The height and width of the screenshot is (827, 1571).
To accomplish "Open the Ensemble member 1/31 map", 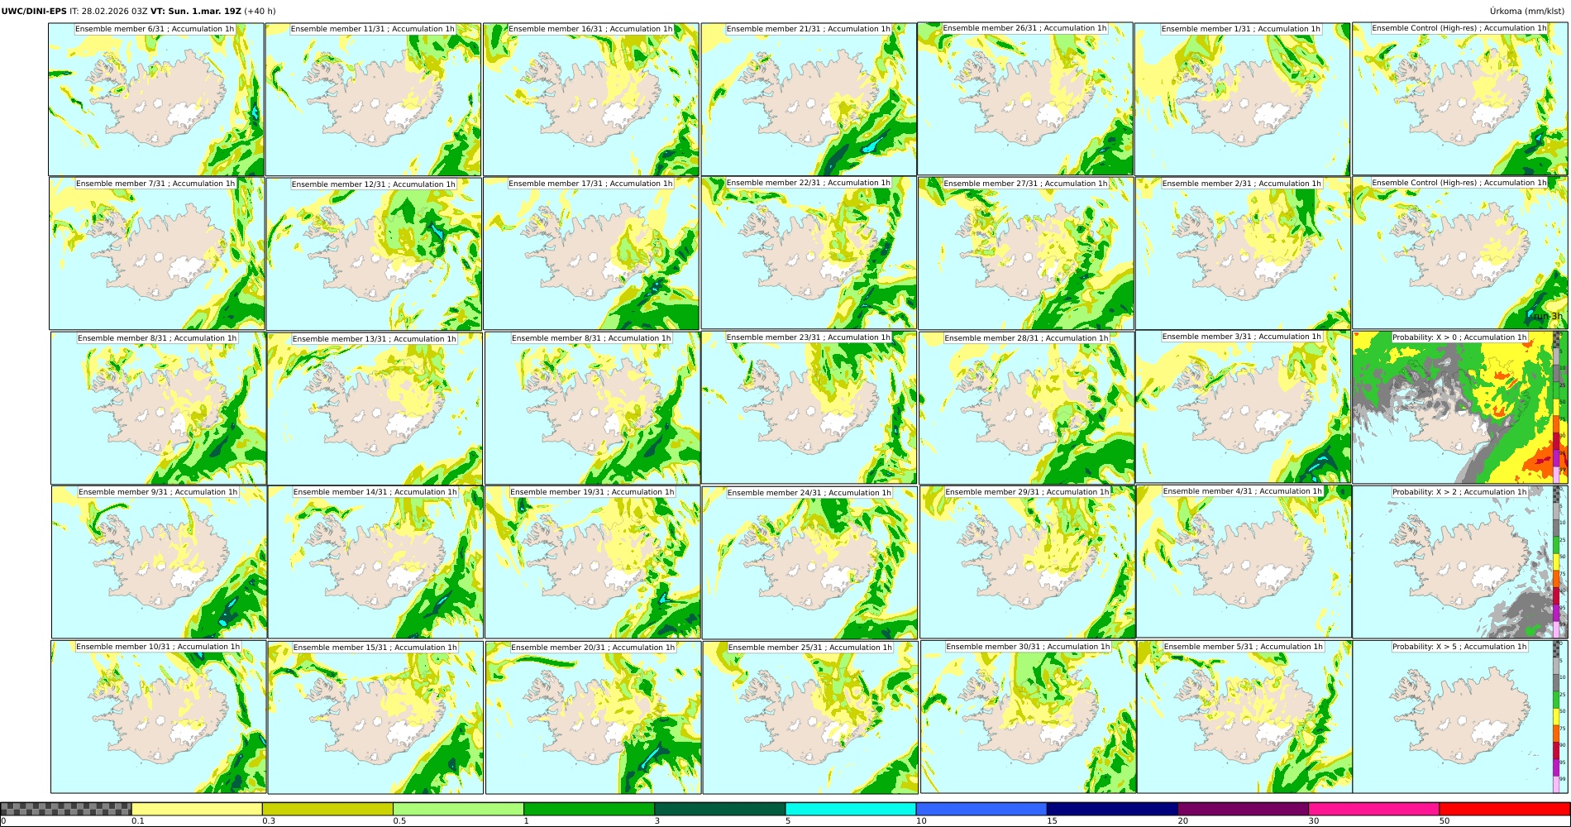I will click(x=1243, y=99).
